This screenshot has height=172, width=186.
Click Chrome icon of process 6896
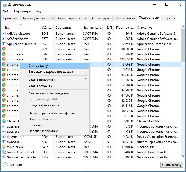tap(4, 49)
